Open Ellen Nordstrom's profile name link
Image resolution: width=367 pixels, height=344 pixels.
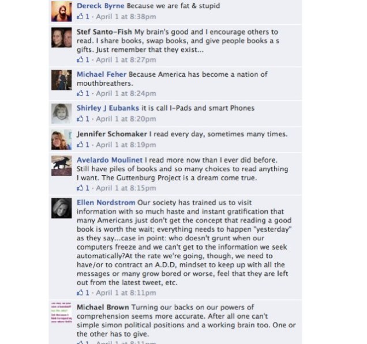click(x=106, y=202)
